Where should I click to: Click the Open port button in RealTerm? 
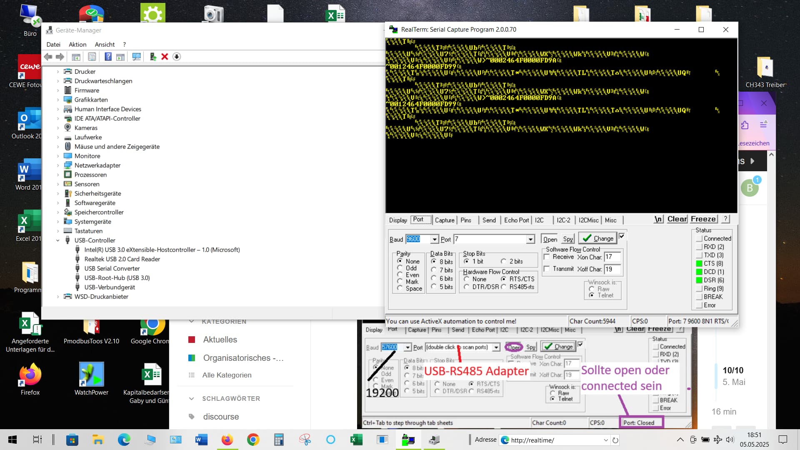coord(550,239)
